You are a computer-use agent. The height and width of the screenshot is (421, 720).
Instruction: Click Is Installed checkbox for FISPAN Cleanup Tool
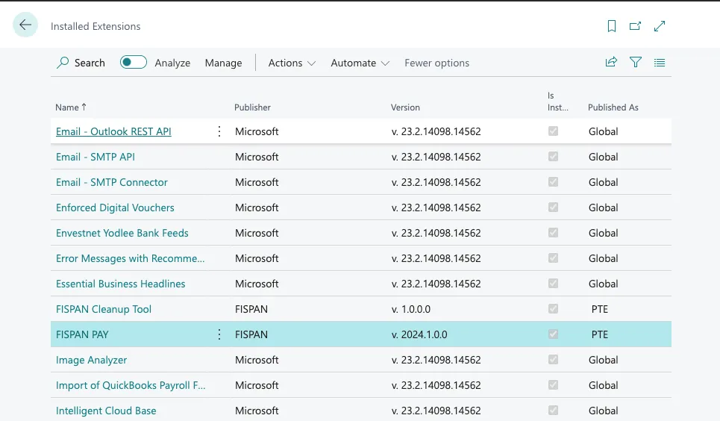point(553,309)
